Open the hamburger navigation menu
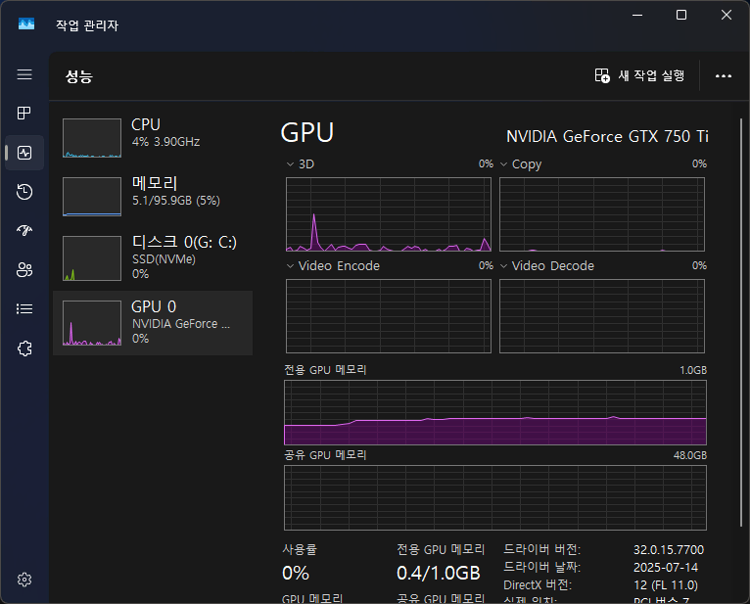 pos(24,74)
